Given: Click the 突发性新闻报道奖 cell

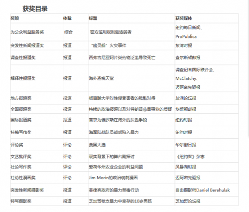Looking at the screenshot, I should point(27,45).
